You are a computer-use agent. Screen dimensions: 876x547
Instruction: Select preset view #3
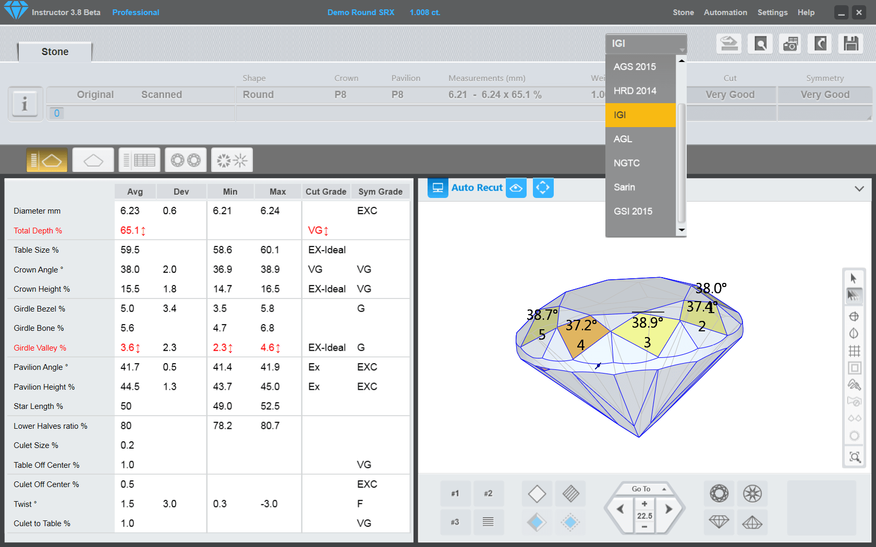(x=455, y=522)
